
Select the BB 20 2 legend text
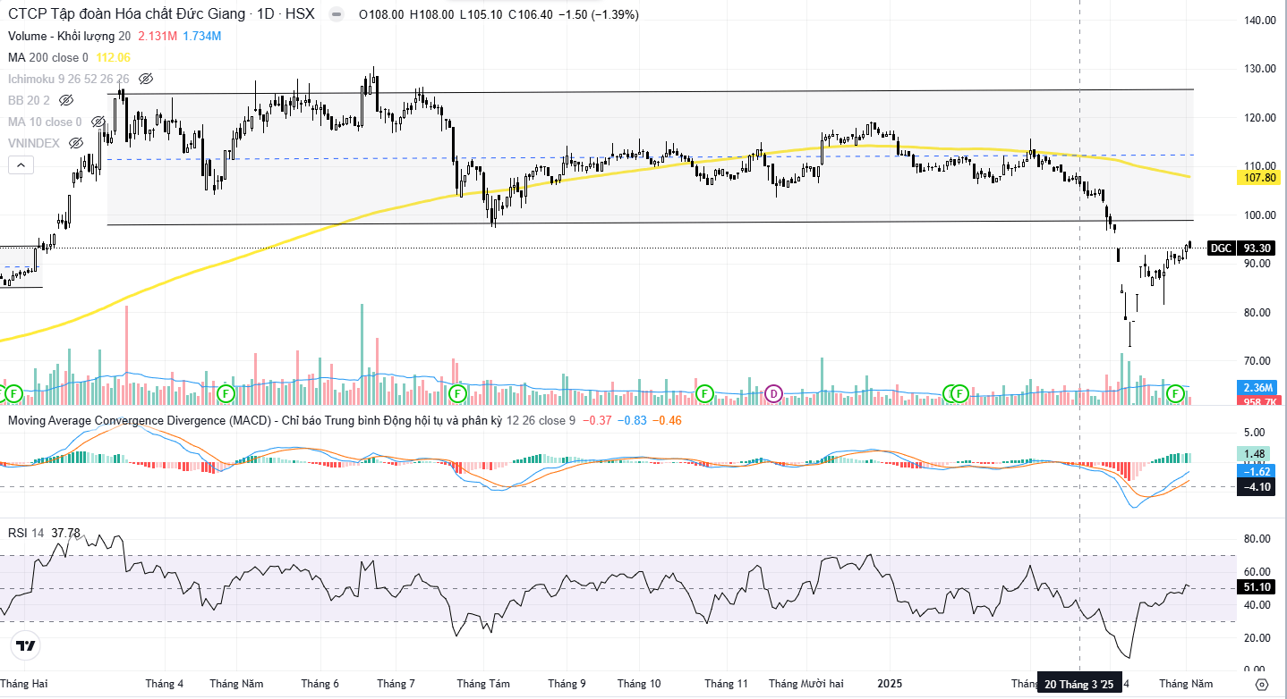[30, 100]
